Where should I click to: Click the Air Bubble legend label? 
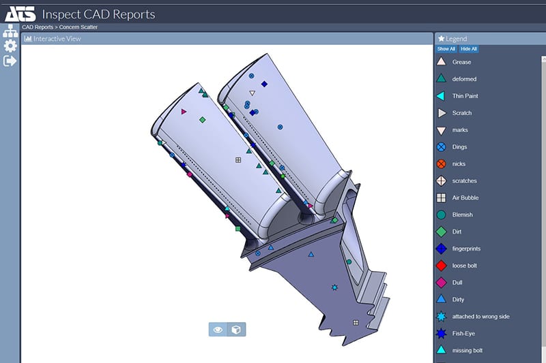coord(465,198)
